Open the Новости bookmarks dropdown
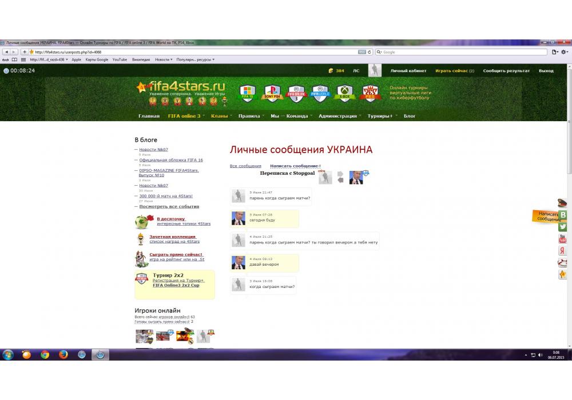This screenshot has height=400, width=572. [164, 60]
